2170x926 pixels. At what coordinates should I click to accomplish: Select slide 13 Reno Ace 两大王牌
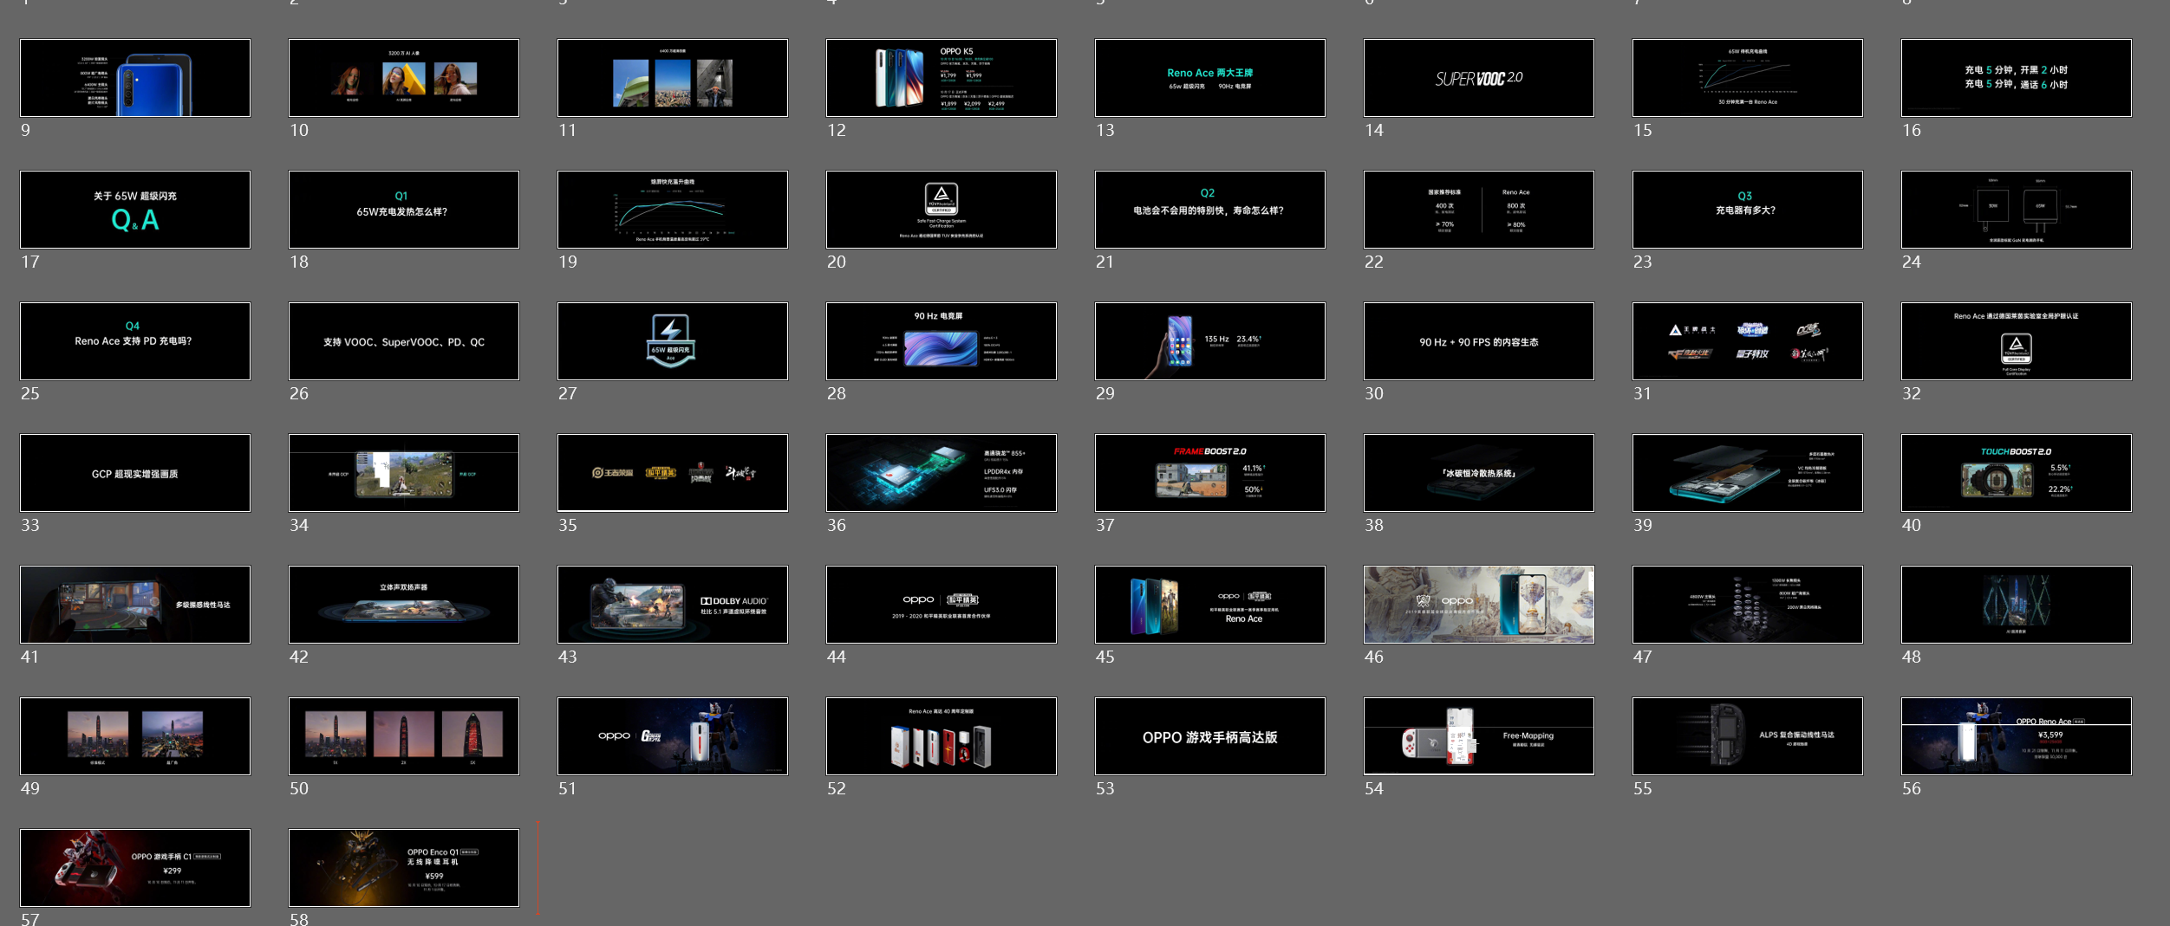(1210, 78)
